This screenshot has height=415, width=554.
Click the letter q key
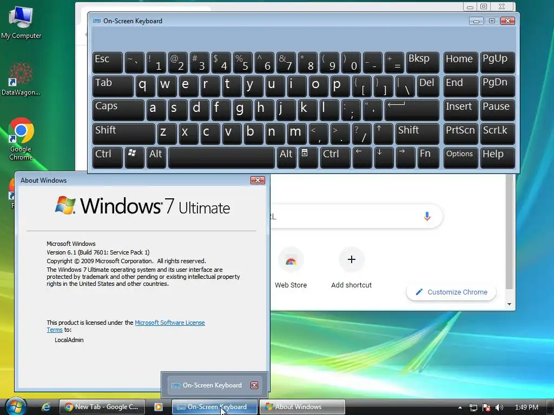[x=145, y=86]
